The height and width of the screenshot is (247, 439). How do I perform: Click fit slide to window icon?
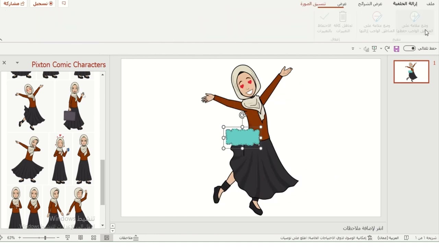click(x=0, y=237)
